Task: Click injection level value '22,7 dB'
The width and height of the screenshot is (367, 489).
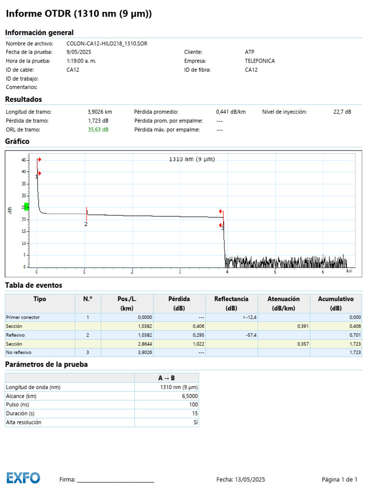Action: [342, 112]
